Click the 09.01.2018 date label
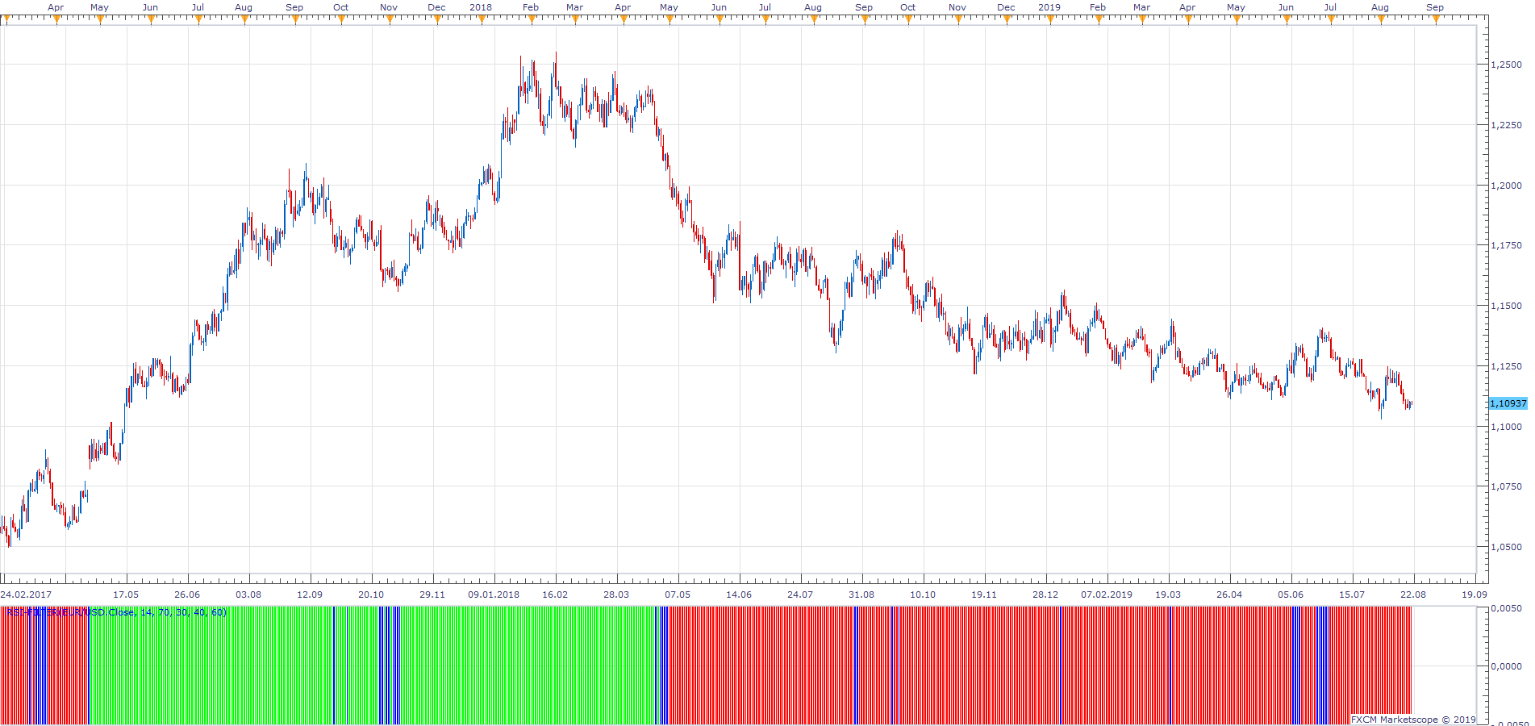The width and height of the screenshot is (1535, 726). pyautogui.click(x=494, y=595)
